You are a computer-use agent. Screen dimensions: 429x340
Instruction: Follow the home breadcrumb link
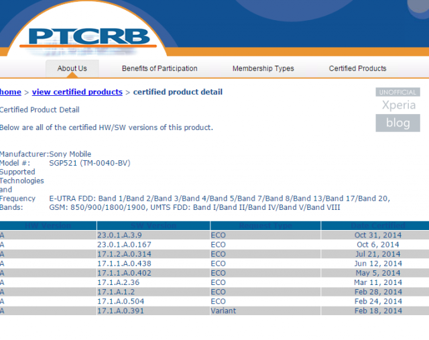11,92
